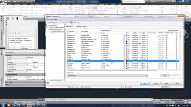Click Plot icon in CHASE row
This screenshot has height=107, width=191.
[x=167, y=65]
